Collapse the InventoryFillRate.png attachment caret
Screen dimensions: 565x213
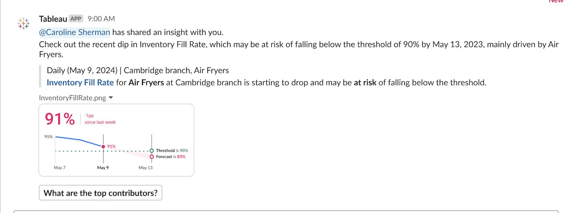coord(111,98)
